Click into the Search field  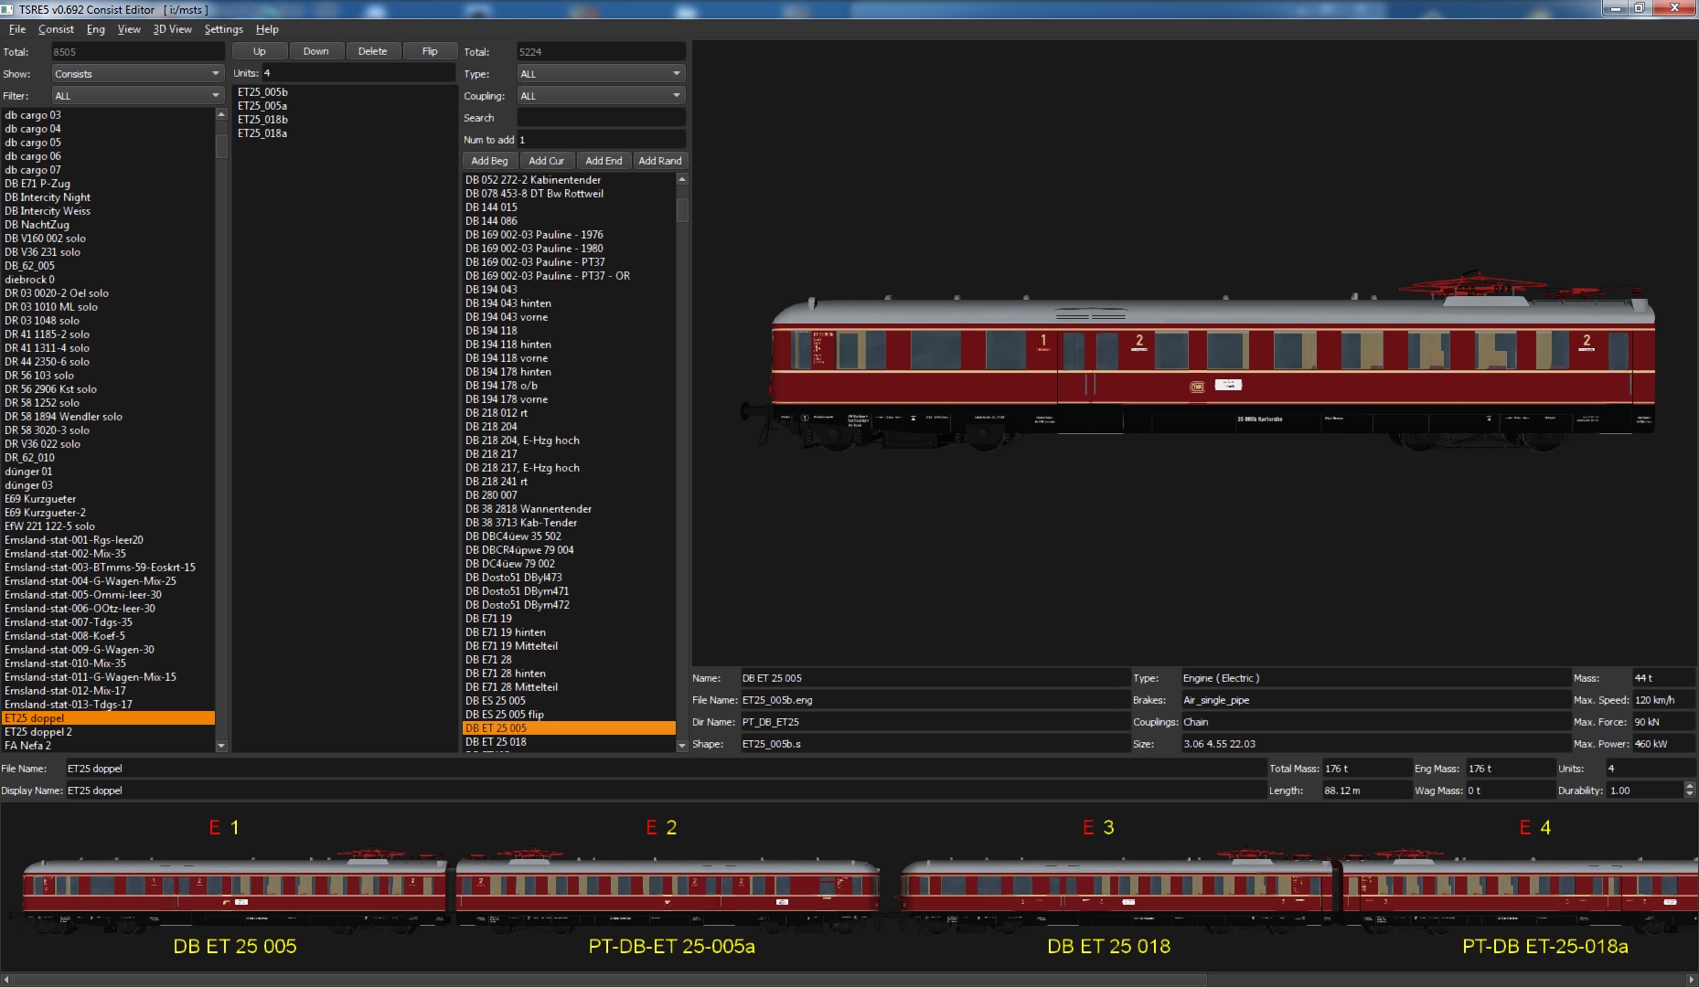tap(601, 118)
